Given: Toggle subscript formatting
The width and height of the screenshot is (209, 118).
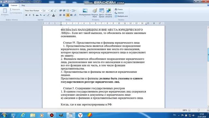Looking at the screenshot, I should point(40,15).
